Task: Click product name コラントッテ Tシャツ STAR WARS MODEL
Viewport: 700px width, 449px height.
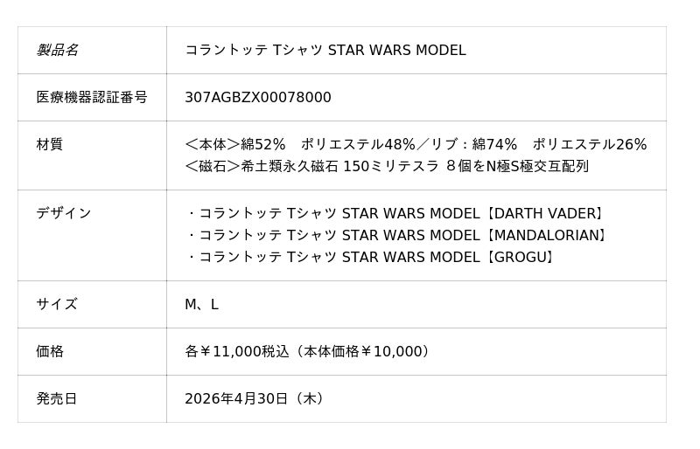Action: pyautogui.click(x=325, y=50)
